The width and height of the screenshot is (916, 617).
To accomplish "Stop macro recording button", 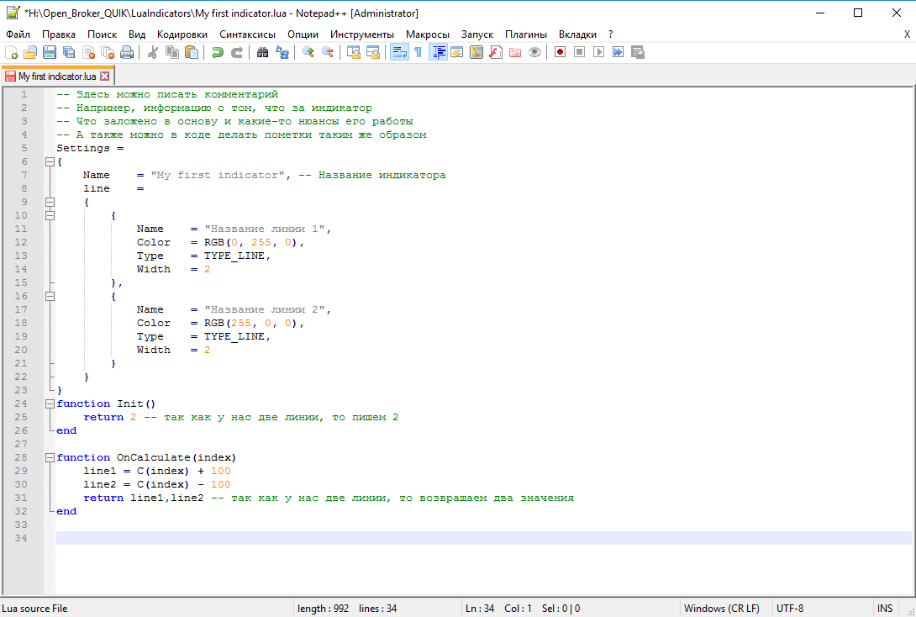I will pyautogui.click(x=580, y=53).
